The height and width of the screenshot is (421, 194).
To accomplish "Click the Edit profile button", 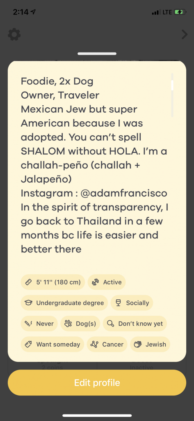I will click(x=97, y=383).
